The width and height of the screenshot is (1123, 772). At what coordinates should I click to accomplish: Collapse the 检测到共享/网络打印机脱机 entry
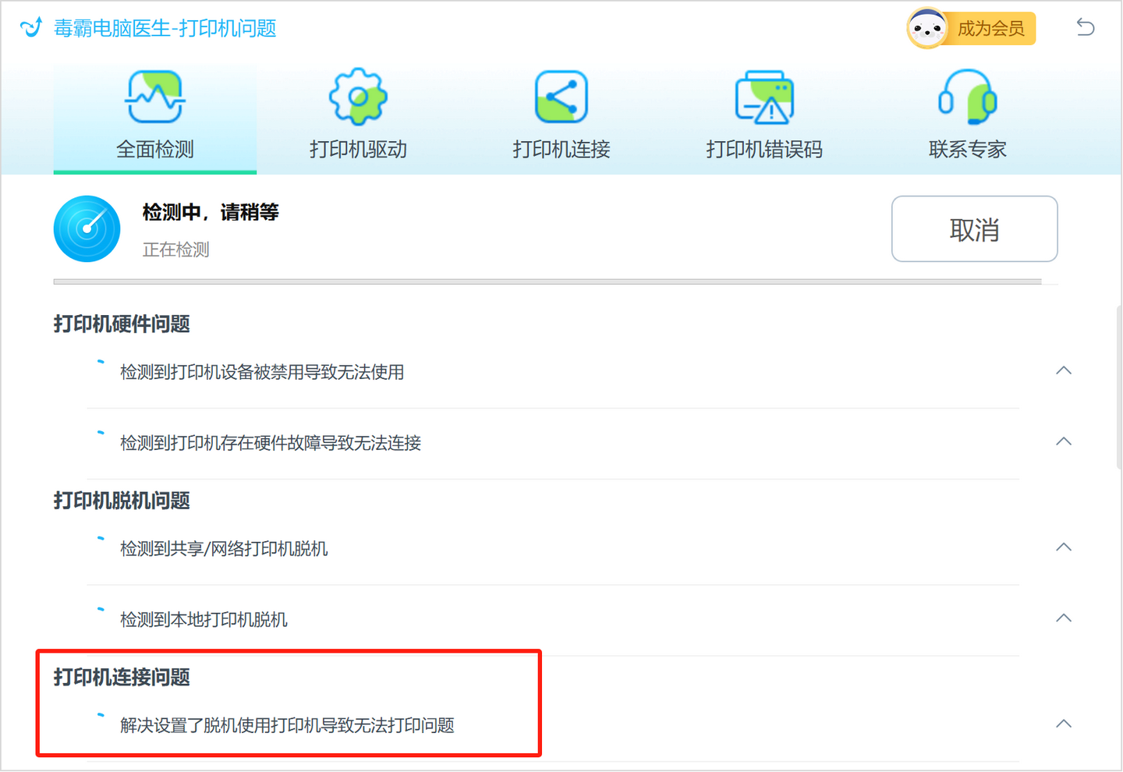1064,547
